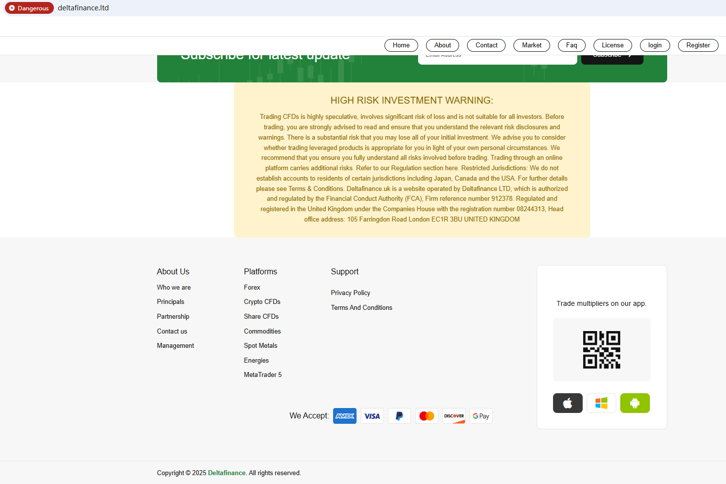Click the PayPal payment icon
This screenshot has width=726, height=484.
tap(399, 416)
